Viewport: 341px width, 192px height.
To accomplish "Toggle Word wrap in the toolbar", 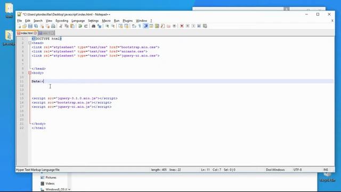I will (x=134, y=26).
